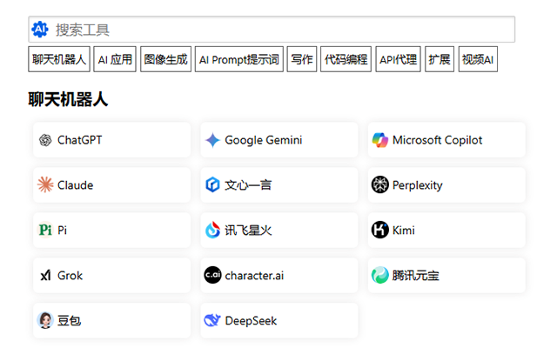557x348 pixels.
Task: Open the AI Prompt提示词 category tab
Action: pos(239,59)
